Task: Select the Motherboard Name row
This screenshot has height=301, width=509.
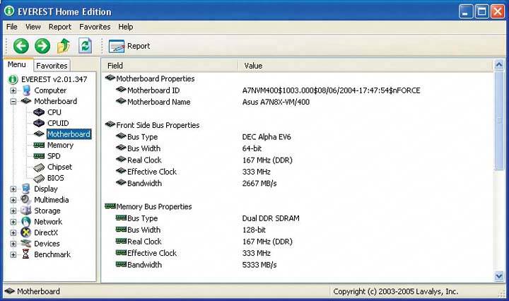Action: 158,102
